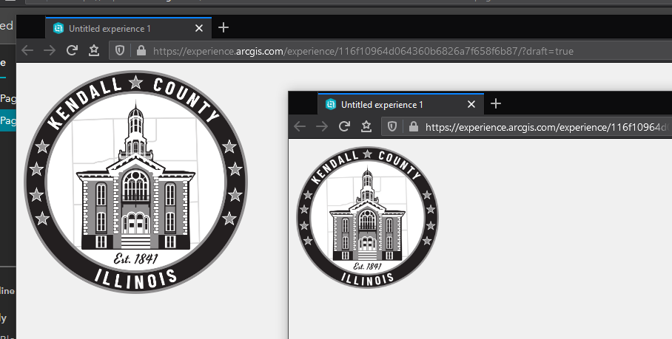Reload page in the larger browser window
Image resolution: width=672 pixels, height=339 pixels.
(72, 50)
